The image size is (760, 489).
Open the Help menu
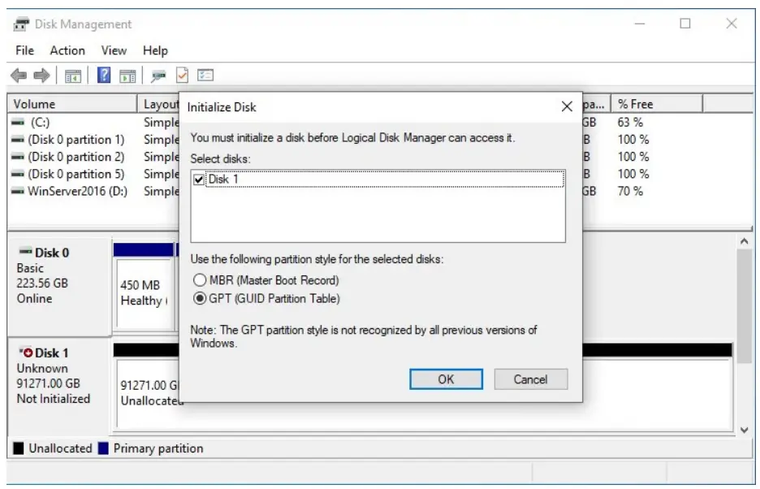(155, 50)
